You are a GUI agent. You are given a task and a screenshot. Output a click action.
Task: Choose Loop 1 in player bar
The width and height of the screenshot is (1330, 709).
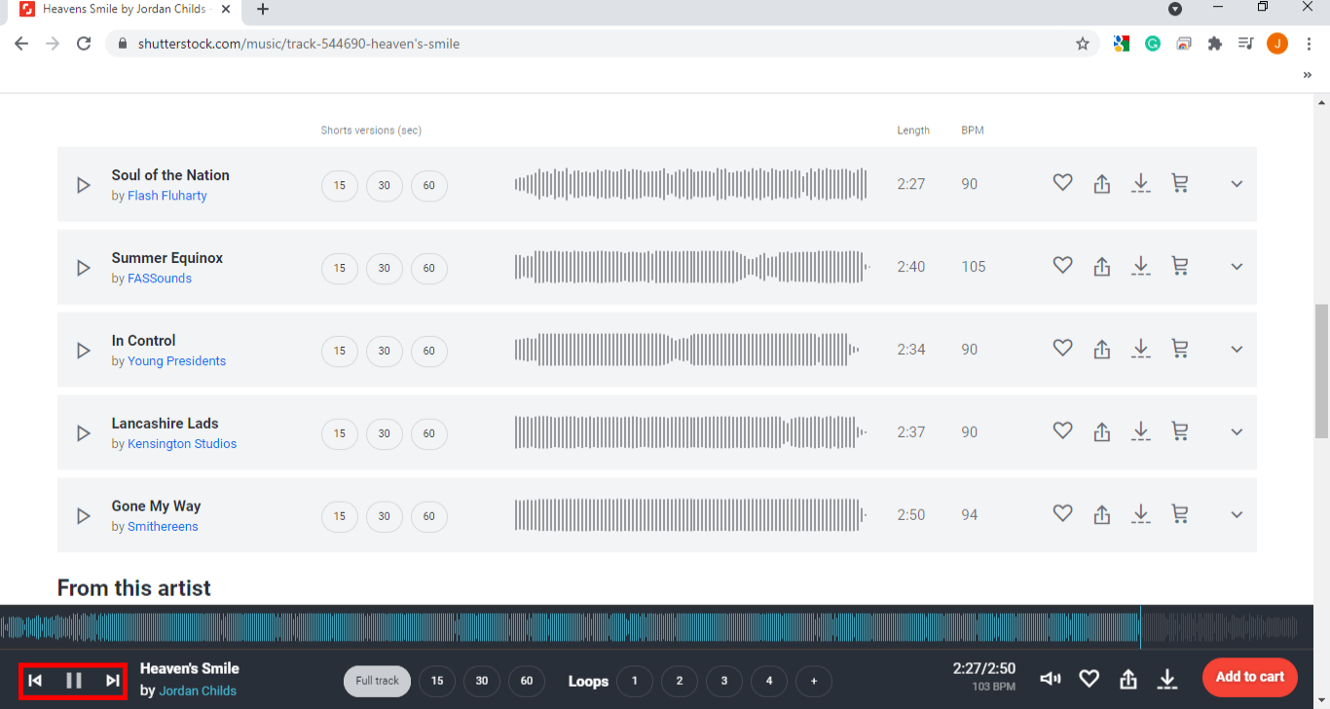(635, 681)
